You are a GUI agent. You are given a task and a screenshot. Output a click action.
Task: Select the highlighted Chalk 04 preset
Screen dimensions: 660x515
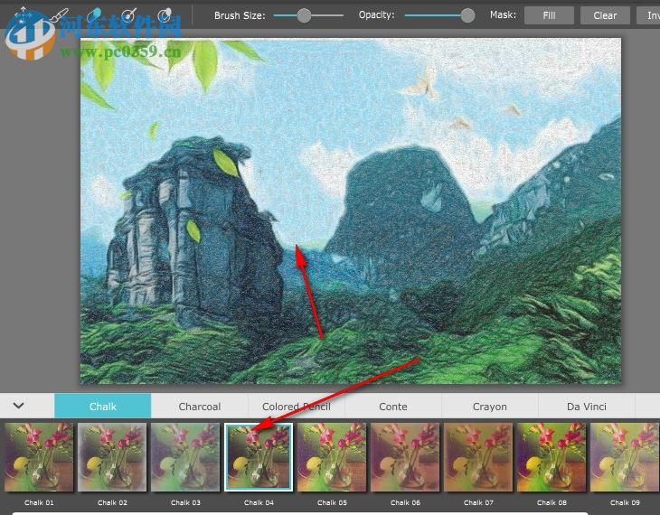[259, 457]
